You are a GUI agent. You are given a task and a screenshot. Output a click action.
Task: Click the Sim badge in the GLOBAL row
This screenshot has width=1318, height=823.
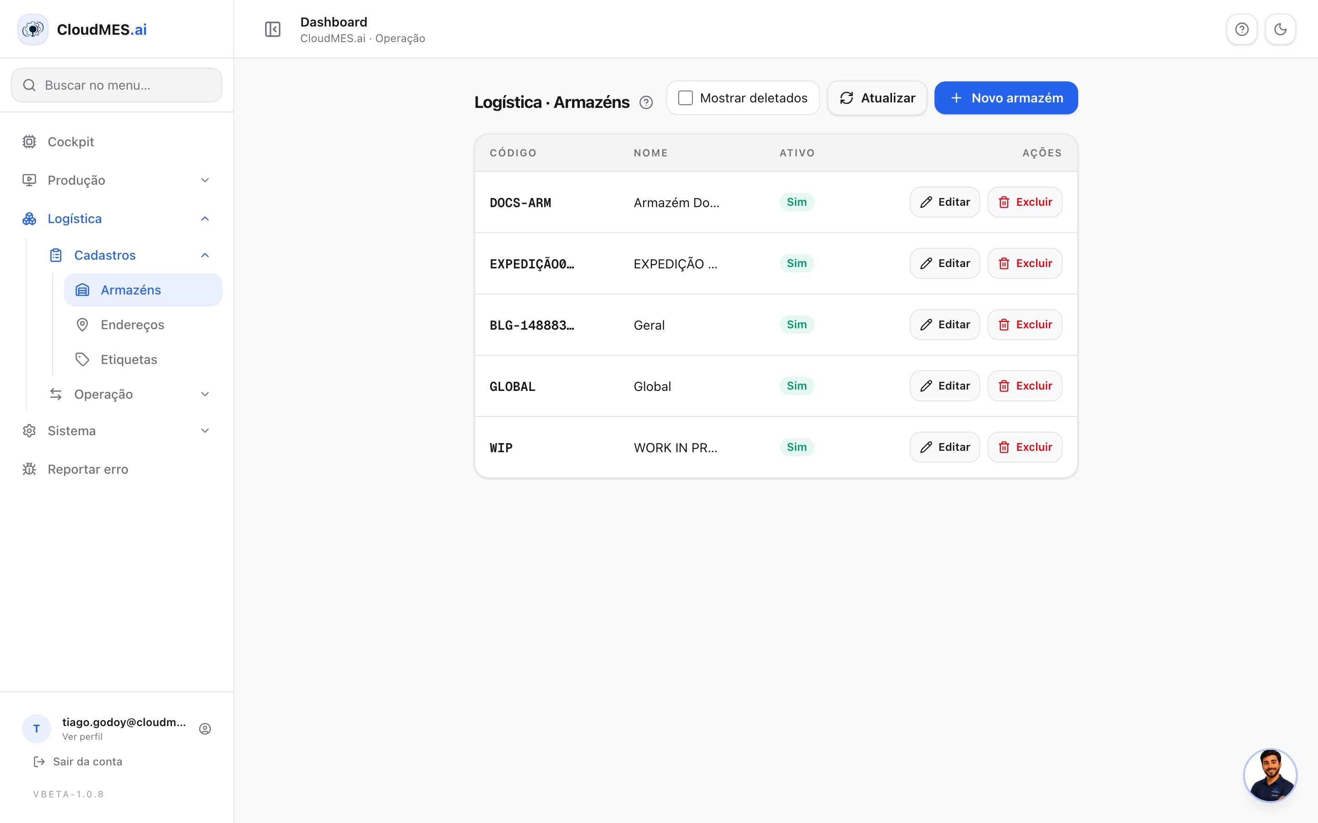tap(796, 386)
